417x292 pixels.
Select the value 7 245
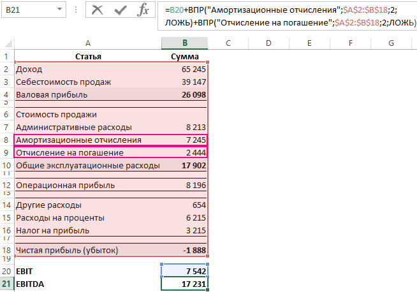tap(184, 140)
